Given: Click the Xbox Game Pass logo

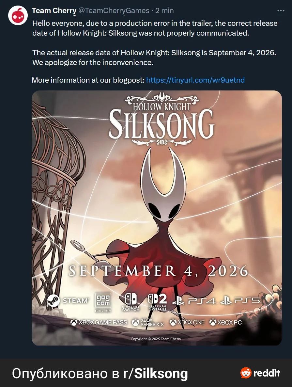Looking at the screenshot, I should tap(99, 322).
